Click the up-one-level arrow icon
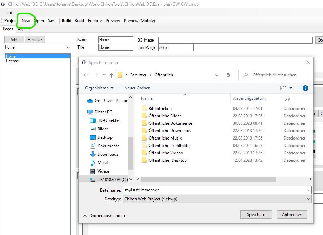The image size is (323, 235). click(112, 75)
